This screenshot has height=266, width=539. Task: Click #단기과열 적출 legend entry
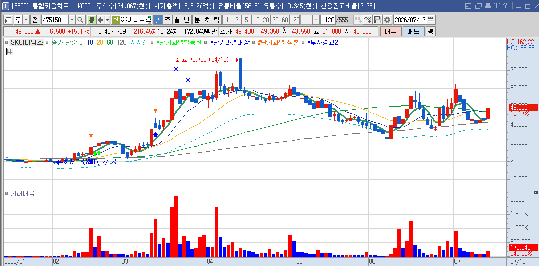tap(278, 43)
